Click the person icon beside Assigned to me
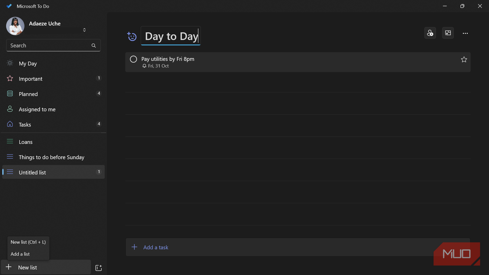 click(10, 109)
